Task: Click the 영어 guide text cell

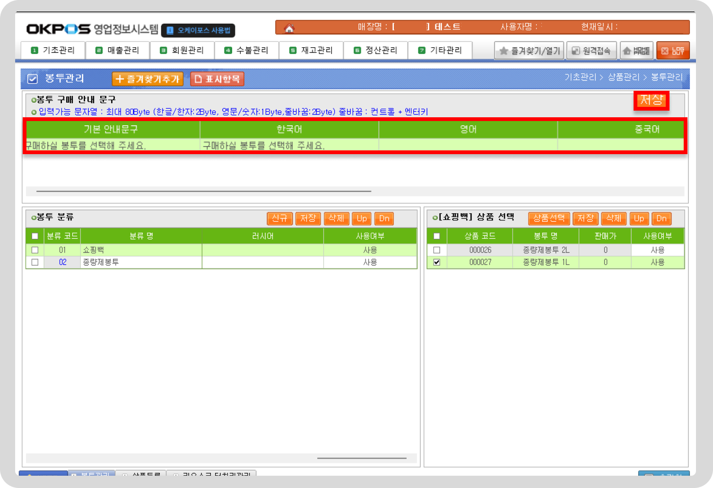Action: 468,145
